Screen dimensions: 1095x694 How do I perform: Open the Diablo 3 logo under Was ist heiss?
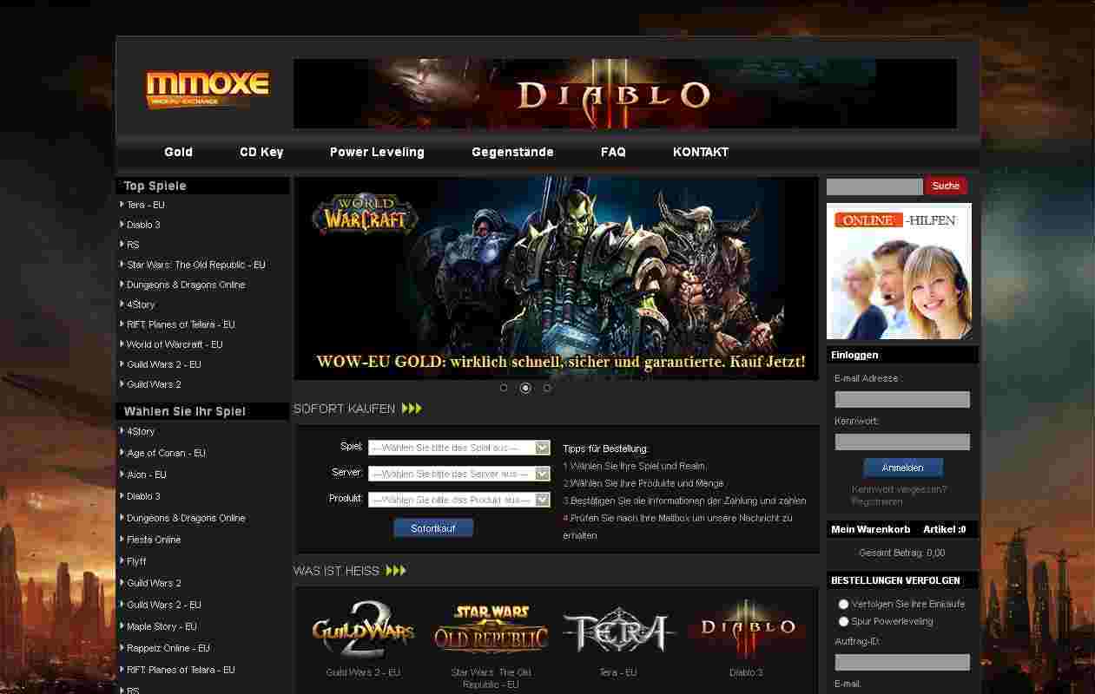747,629
